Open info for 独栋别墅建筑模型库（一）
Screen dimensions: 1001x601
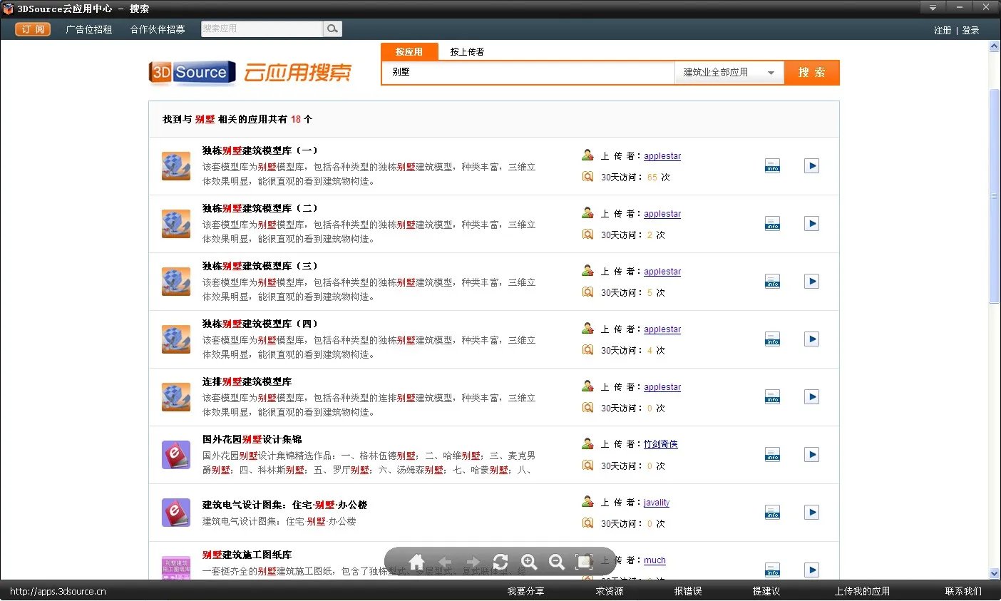pos(771,165)
